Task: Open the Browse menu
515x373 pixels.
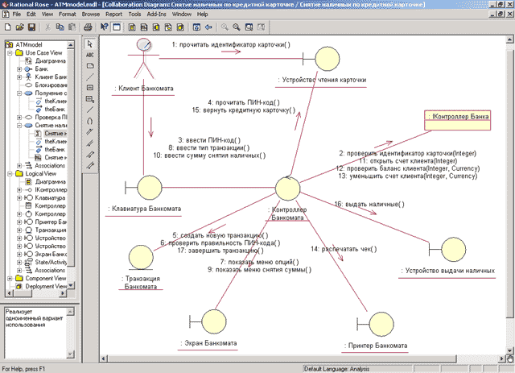Action: pyautogui.click(x=91, y=15)
